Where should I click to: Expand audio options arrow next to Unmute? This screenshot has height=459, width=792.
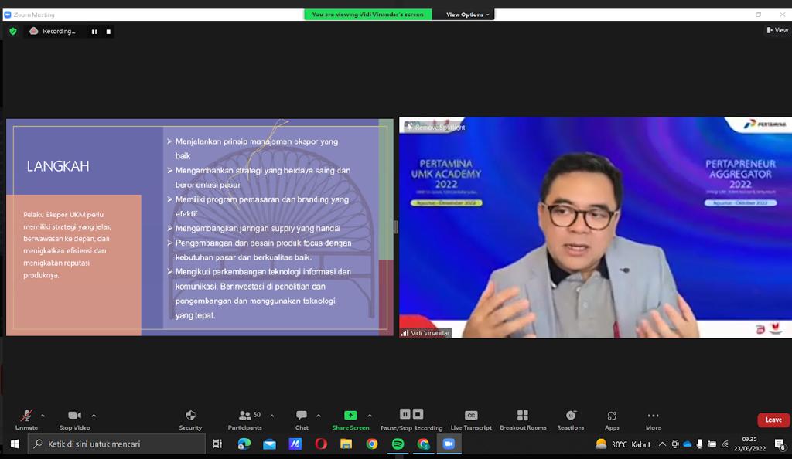[43, 416]
